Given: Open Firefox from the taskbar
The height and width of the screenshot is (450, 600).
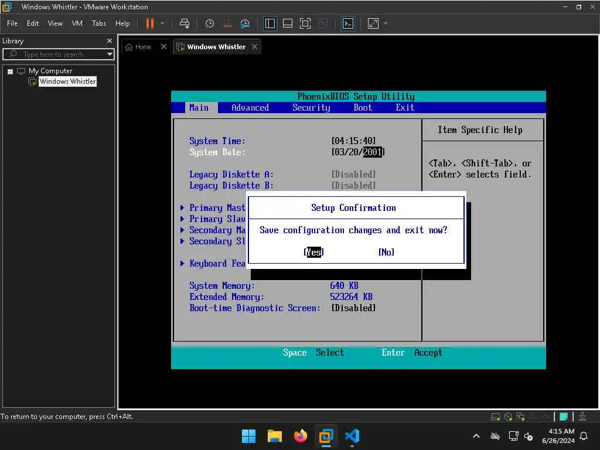Looking at the screenshot, I should (301, 436).
